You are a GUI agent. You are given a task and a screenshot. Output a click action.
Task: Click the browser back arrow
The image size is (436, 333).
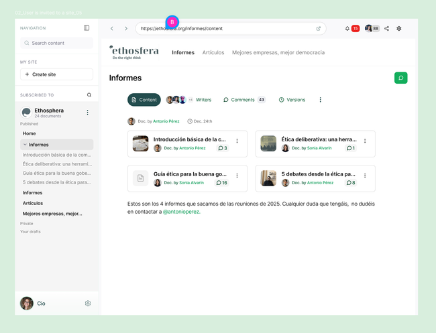tap(111, 29)
